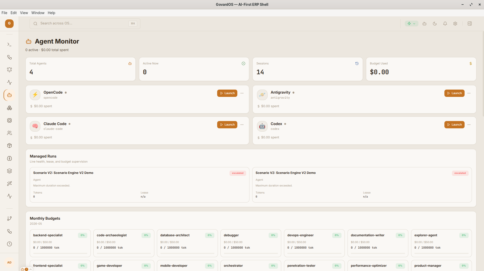
Task: Click the Claude Code brain avatar icon
Action: click(35, 126)
